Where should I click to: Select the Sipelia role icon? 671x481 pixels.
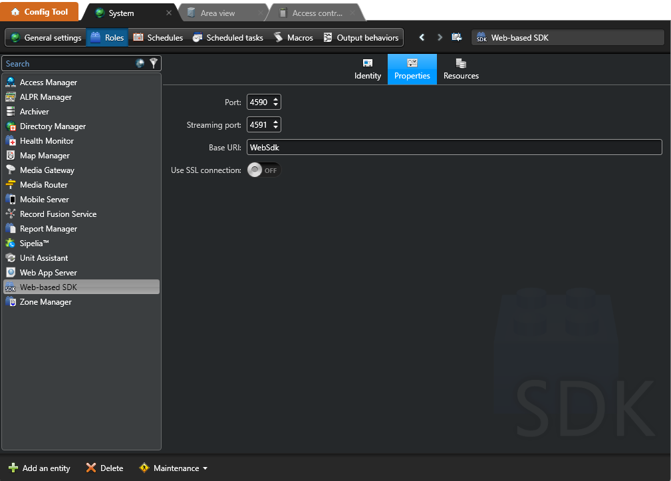(10, 243)
